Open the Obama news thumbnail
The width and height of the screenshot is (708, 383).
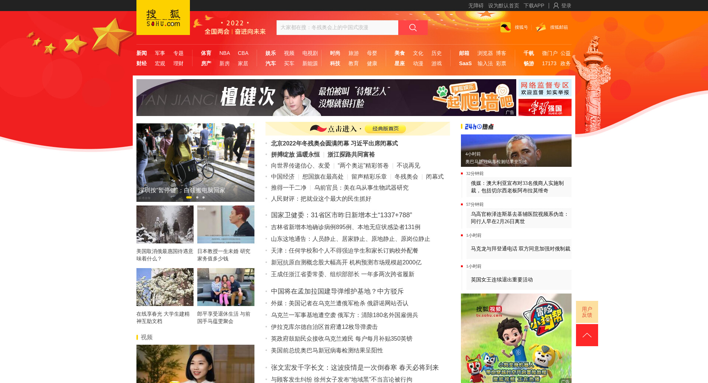[516, 150]
